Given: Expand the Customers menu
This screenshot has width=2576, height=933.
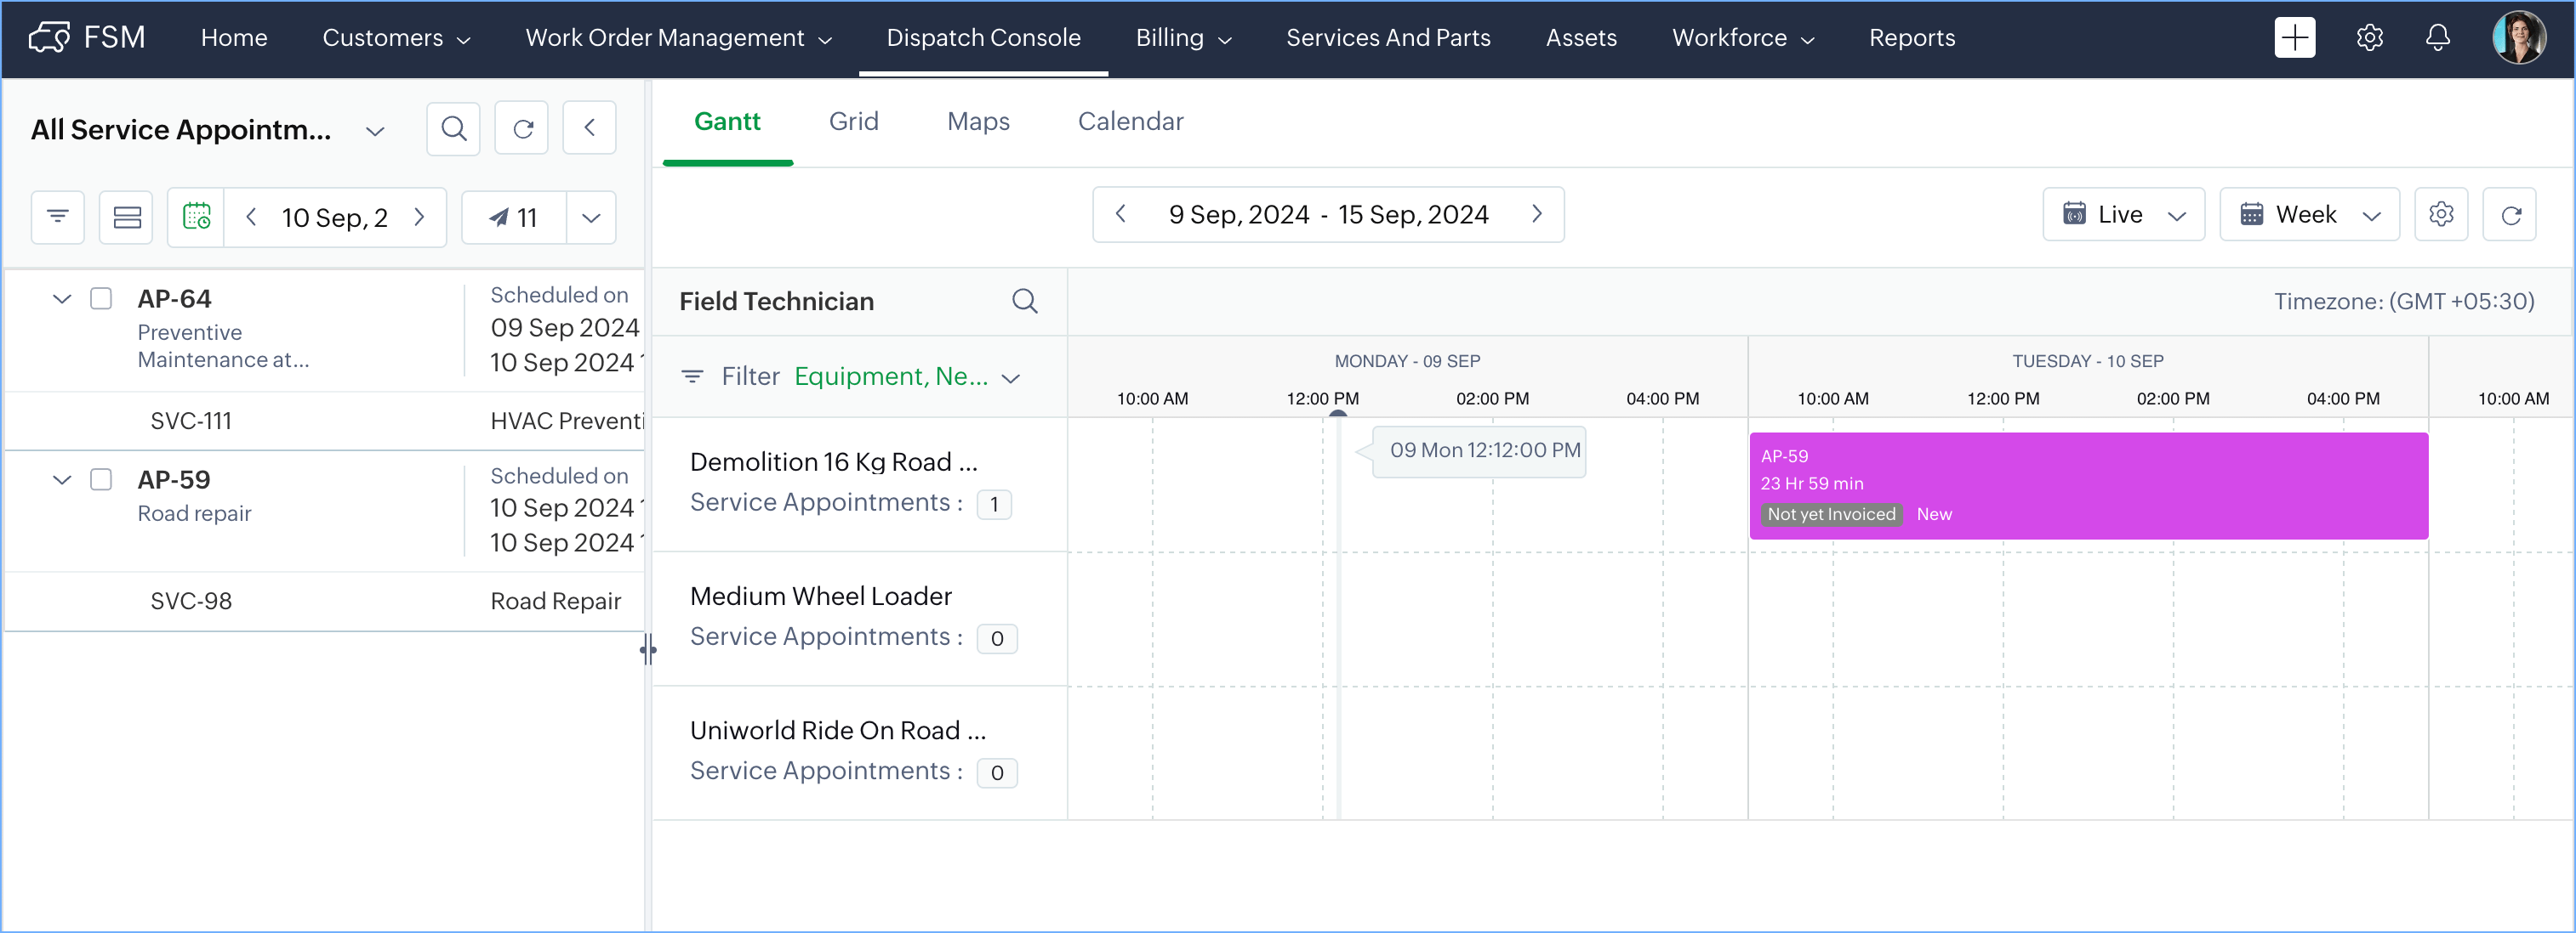Looking at the screenshot, I should tap(396, 38).
